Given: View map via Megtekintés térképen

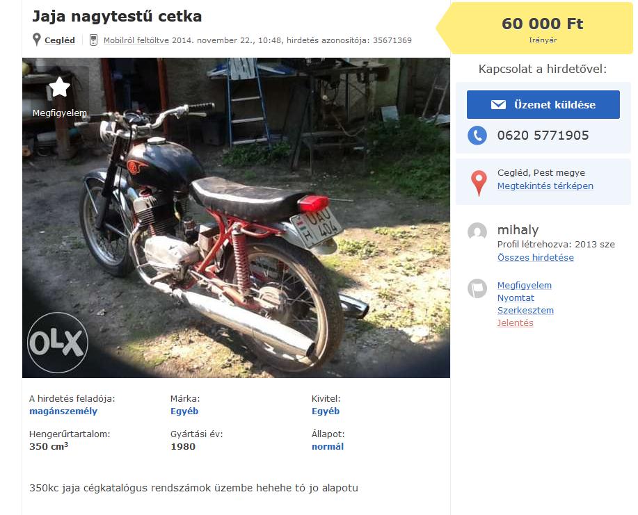Looking at the screenshot, I should point(545,186).
